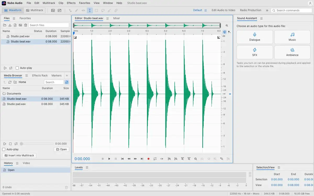Jump to previous marker in the editor transport
The image size is (314, 196).
tap(122, 159)
